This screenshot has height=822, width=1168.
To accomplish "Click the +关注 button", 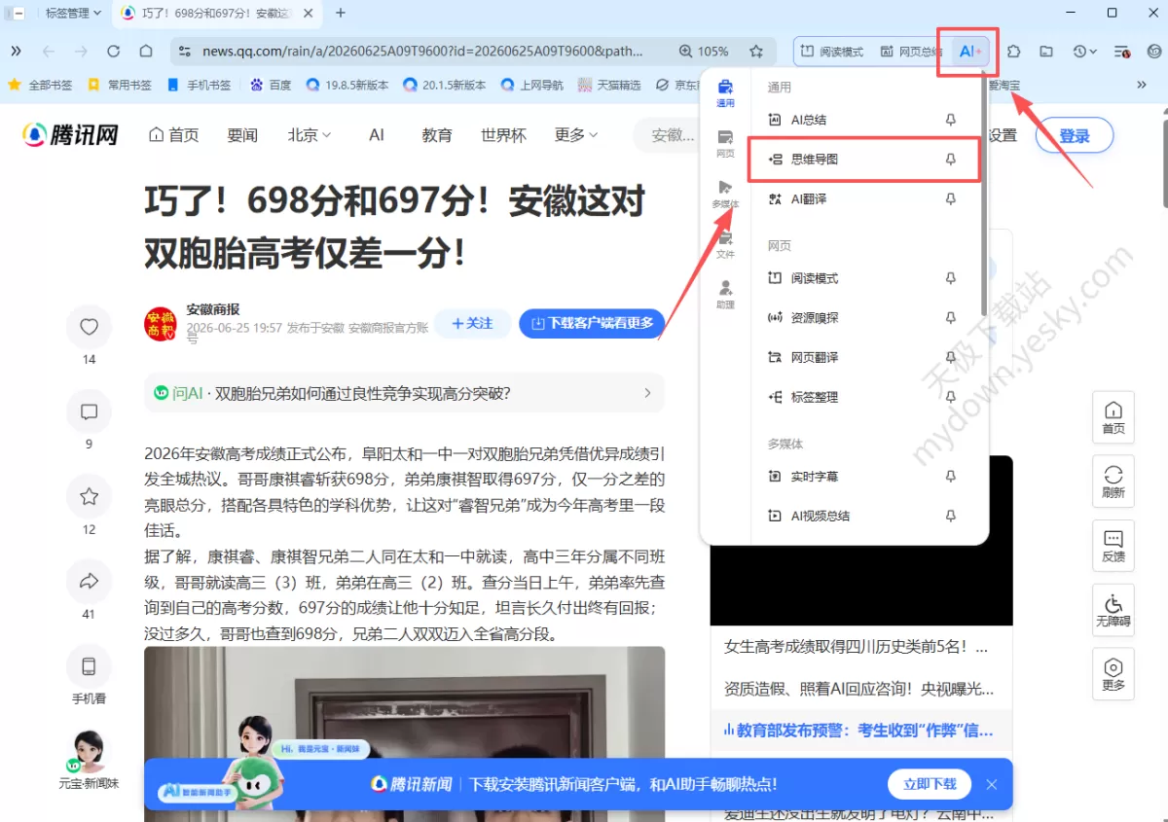I will click(x=472, y=323).
